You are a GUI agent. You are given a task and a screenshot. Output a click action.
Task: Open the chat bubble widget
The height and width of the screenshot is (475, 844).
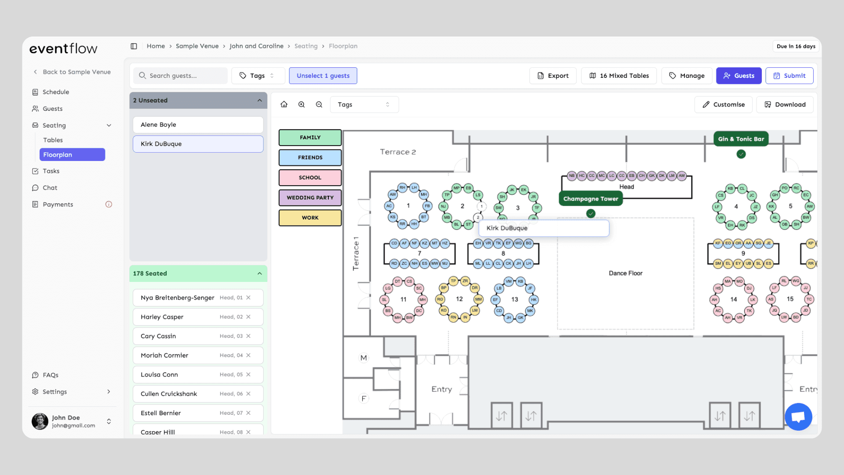point(798,417)
